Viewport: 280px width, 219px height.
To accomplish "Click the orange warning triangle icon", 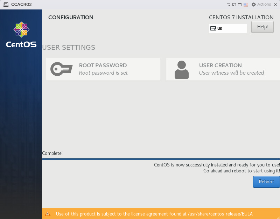I will (x=48, y=214).
